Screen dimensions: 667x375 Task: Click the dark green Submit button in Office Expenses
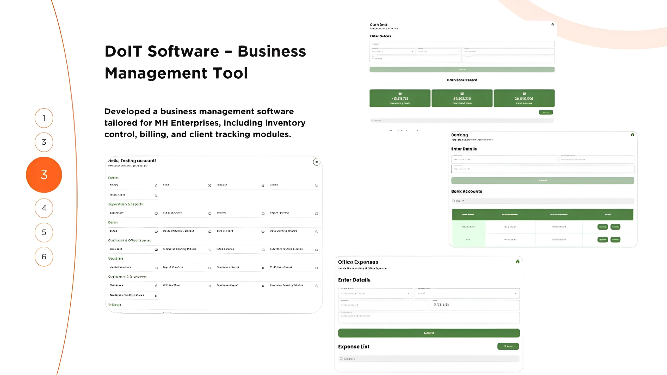[x=429, y=333]
